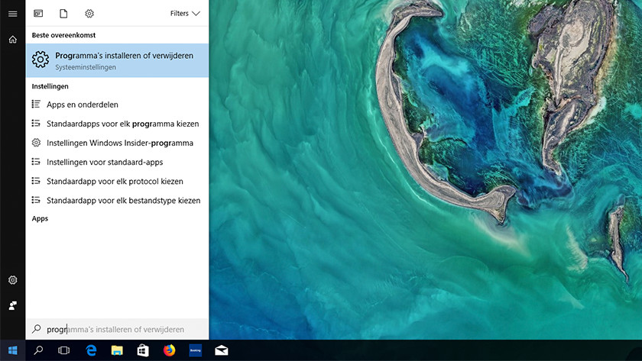Screen dimensions: 642x361
Task: Launch Firefox from the taskbar
Action: point(169,350)
